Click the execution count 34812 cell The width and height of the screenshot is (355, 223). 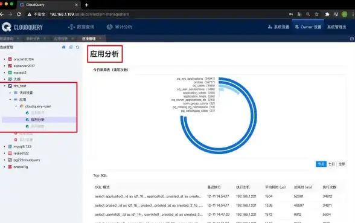pos(327,196)
